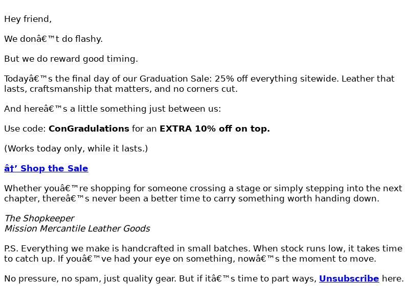
Task: Click the Unsubscribe link
Action: click(349, 278)
